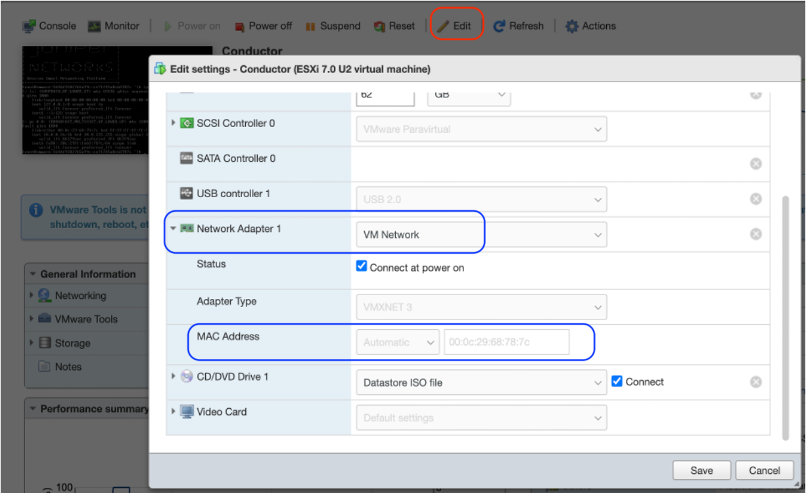Collapse the Network Adapter 1 row
This screenshot has width=806, height=493.
click(174, 229)
